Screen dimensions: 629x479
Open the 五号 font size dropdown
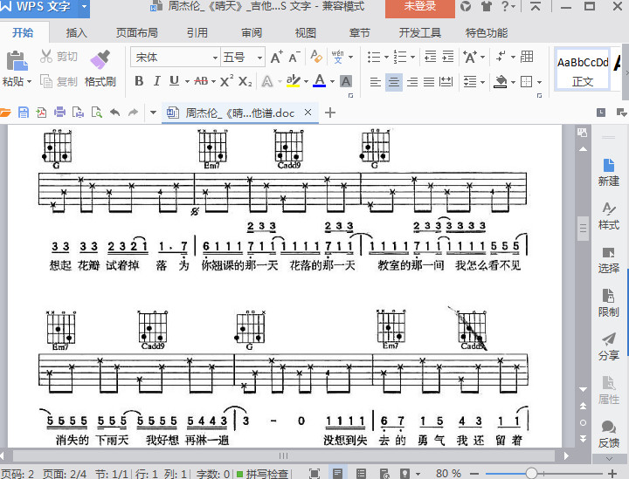click(260, 58)
